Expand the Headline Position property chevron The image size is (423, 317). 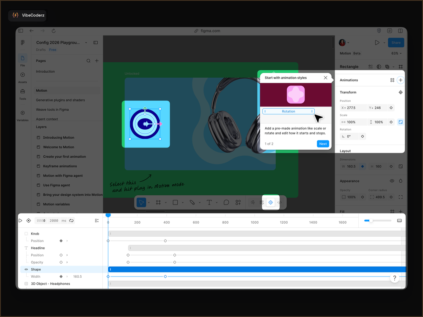[x=67, y=255]
